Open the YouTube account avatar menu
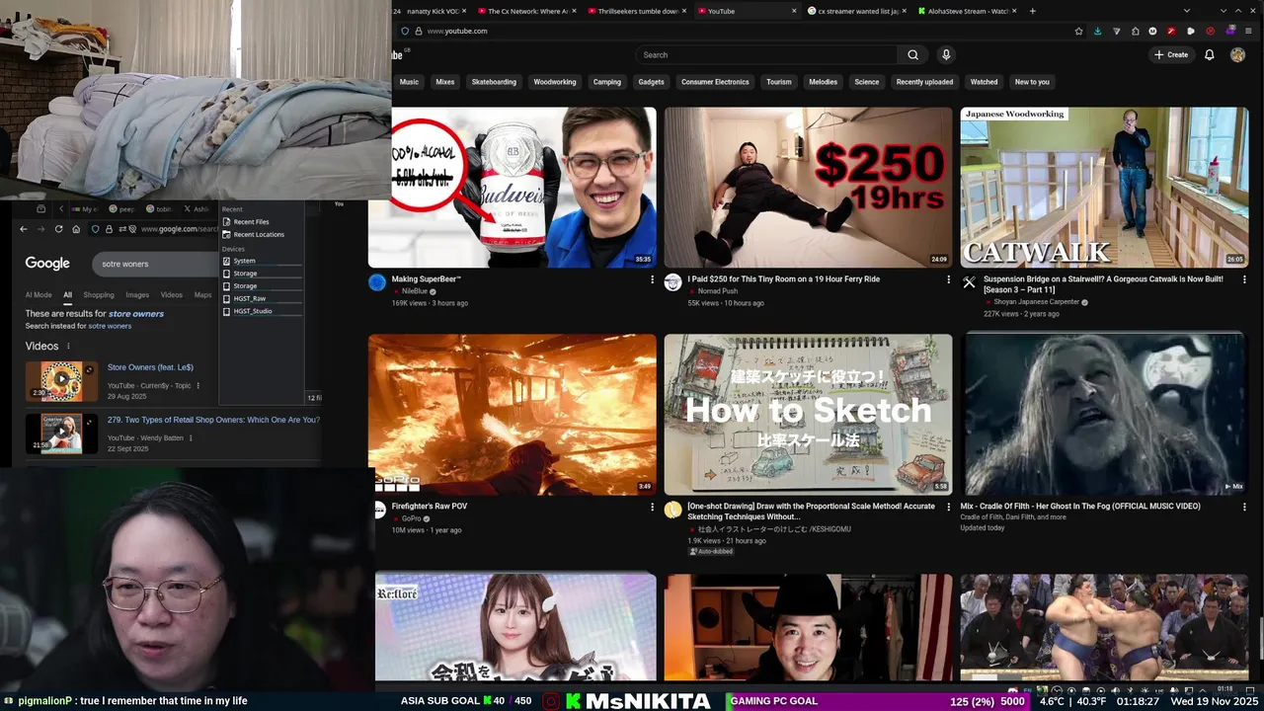 pos(1237,55)
